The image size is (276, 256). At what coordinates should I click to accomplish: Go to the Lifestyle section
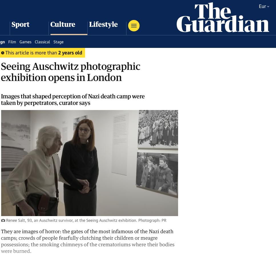click(x=103, y=25)
